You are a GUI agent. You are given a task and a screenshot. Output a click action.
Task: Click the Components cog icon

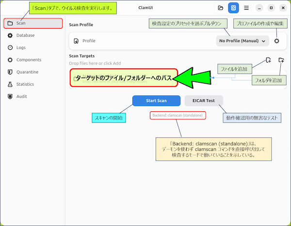click(x=10, y=60)
